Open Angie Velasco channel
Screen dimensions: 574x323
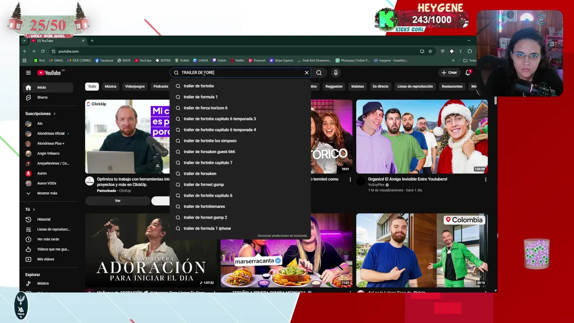pos(48,153)
